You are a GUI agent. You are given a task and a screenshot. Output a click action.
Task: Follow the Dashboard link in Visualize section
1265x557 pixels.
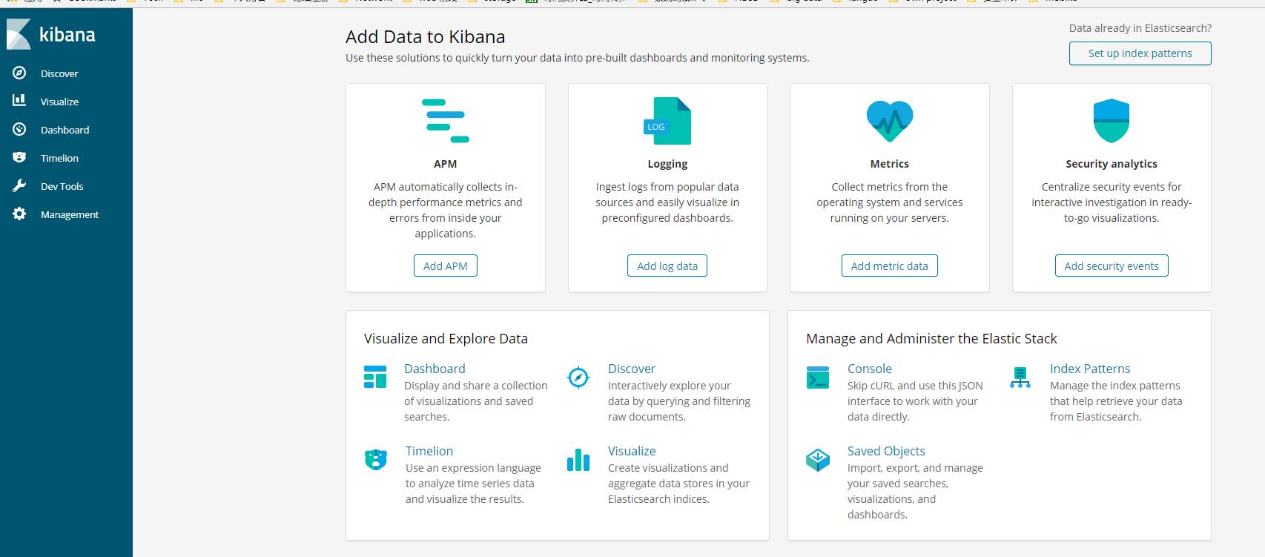[435, 369]
